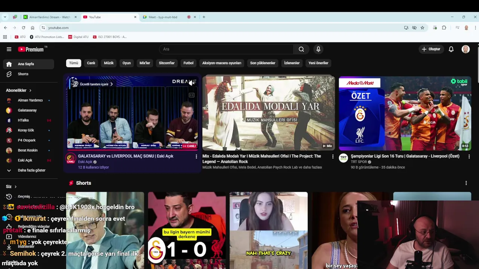Open the Galatasaray-Liverpool Özet thumbnail
Screen dimensions: 479x269
coord(405,113)
